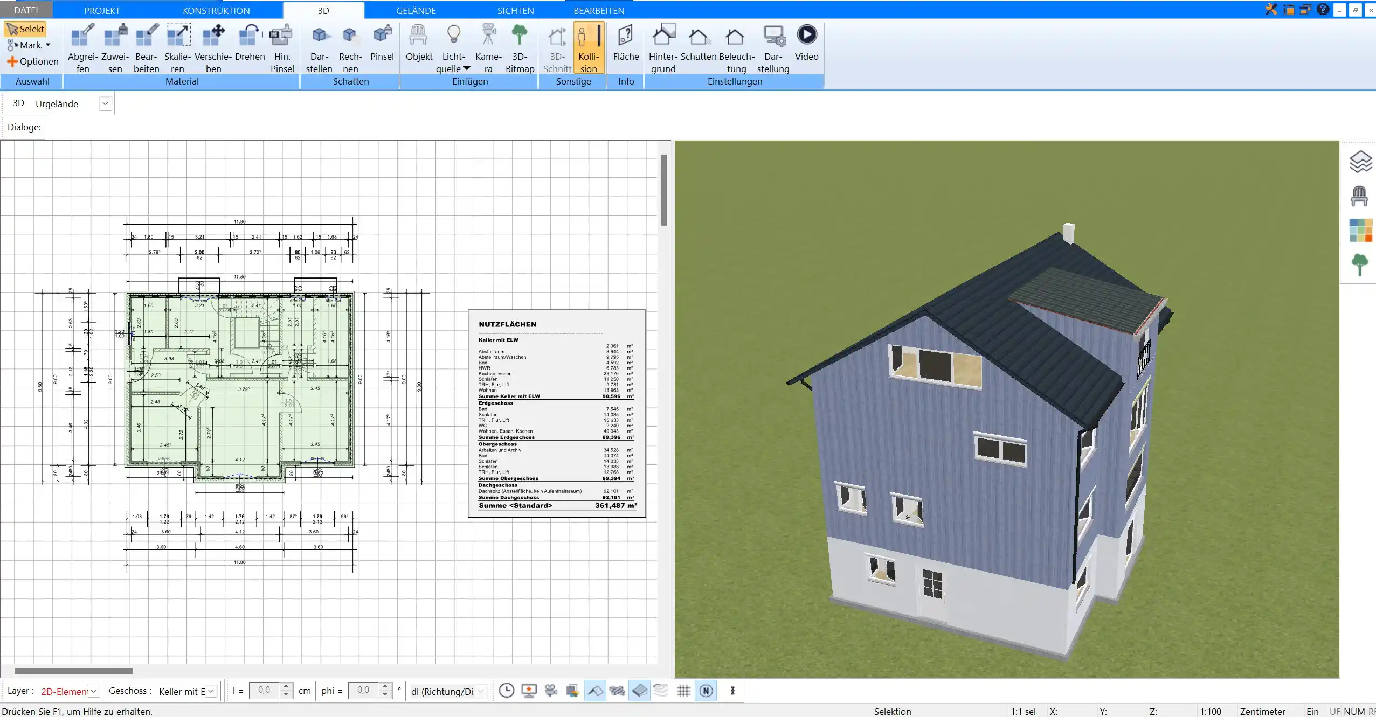Toggle north arrow N button

tap(706, 691)
